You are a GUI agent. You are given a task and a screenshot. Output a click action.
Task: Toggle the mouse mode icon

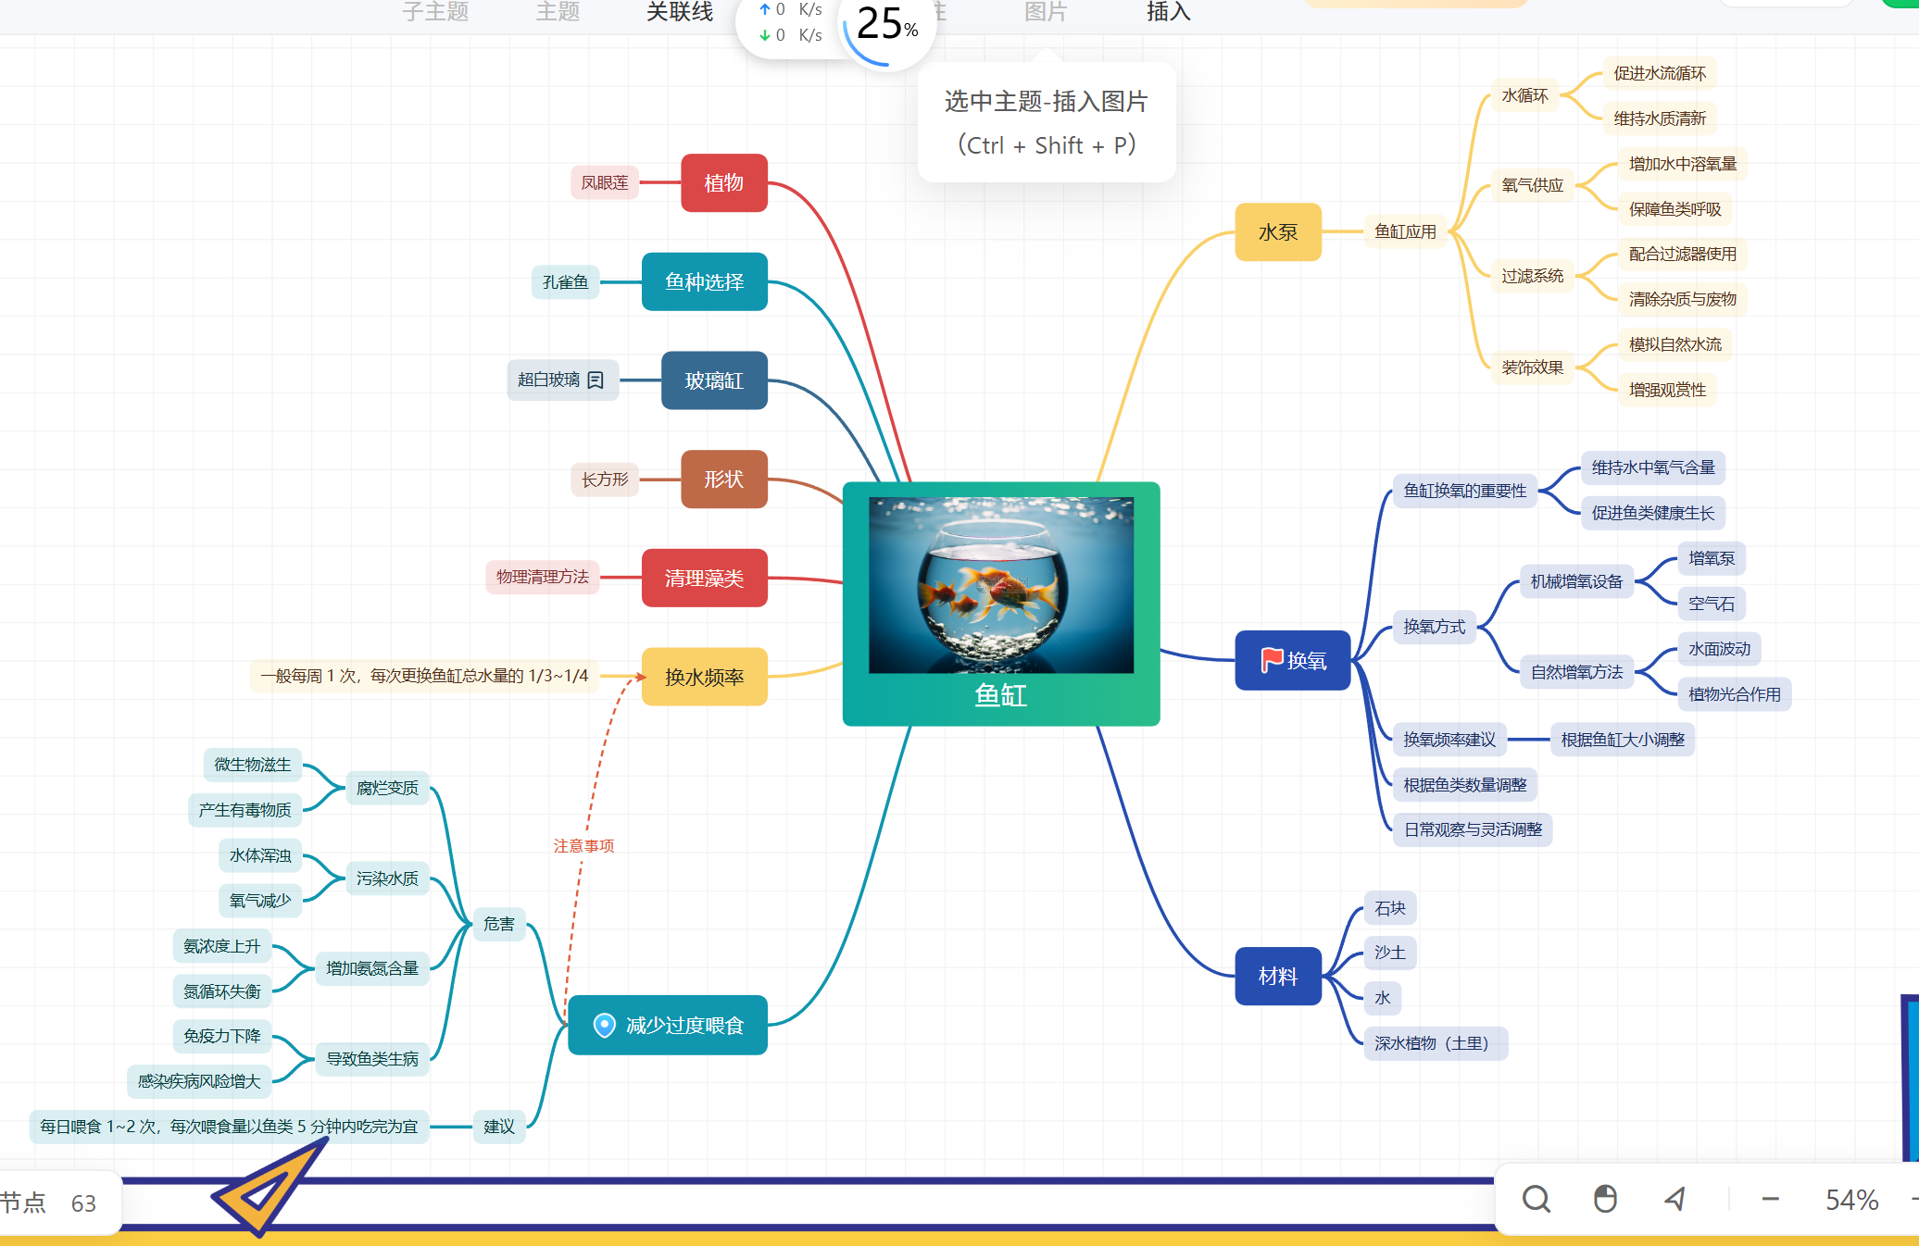click(1605, 1200)
